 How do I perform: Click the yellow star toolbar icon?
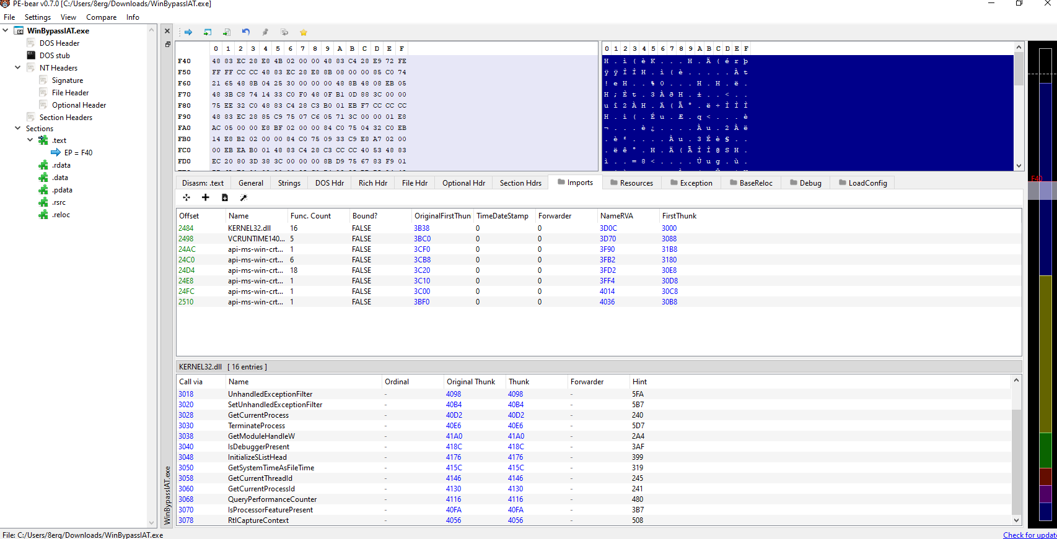(x=303, y=32)
